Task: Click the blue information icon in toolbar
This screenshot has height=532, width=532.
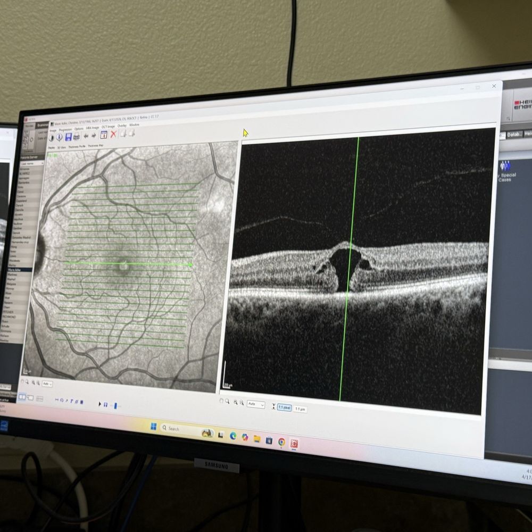Action: click(59, 137)
